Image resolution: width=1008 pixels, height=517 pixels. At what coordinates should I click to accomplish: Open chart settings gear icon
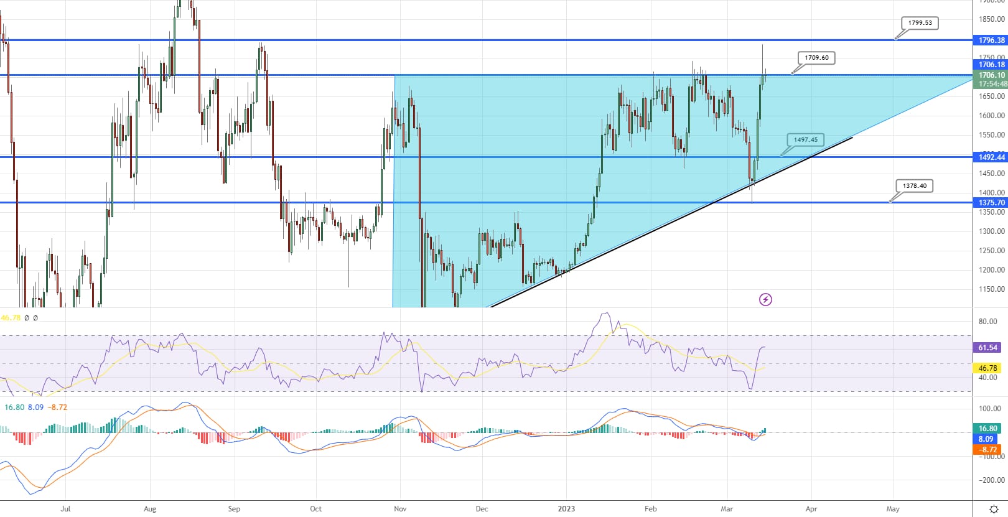(994, 509)
